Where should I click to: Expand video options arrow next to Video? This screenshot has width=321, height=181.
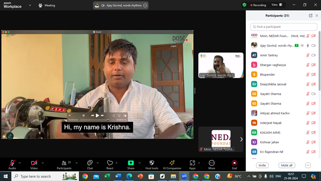pyautogui.click(x=42, y=163)
